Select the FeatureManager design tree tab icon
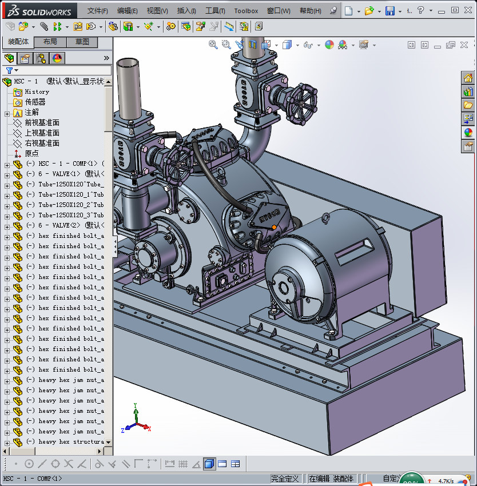 [9, 58]
